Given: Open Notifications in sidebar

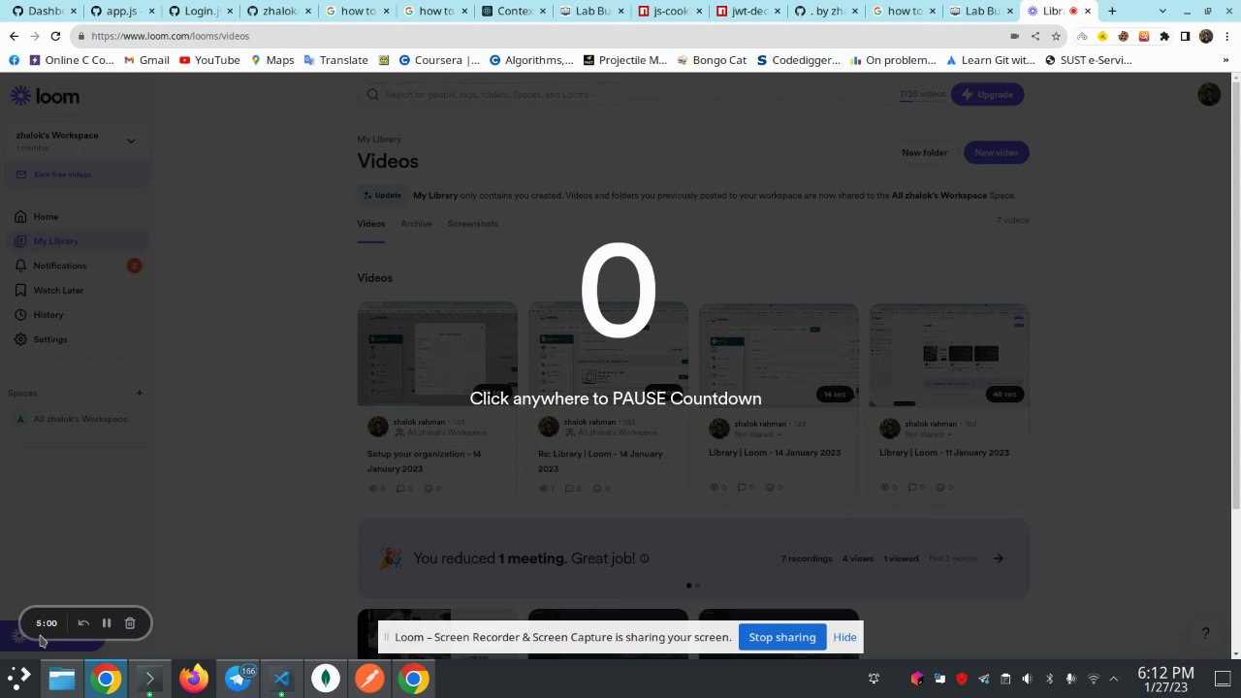Looking at the screenshot, I should (x=59, y=266).
